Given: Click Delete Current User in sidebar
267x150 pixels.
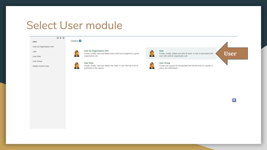Looking at the screenshot, I should 41,66.
